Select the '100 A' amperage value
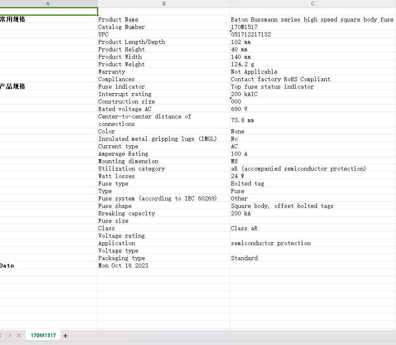The image size is (396, 345). 313,154
